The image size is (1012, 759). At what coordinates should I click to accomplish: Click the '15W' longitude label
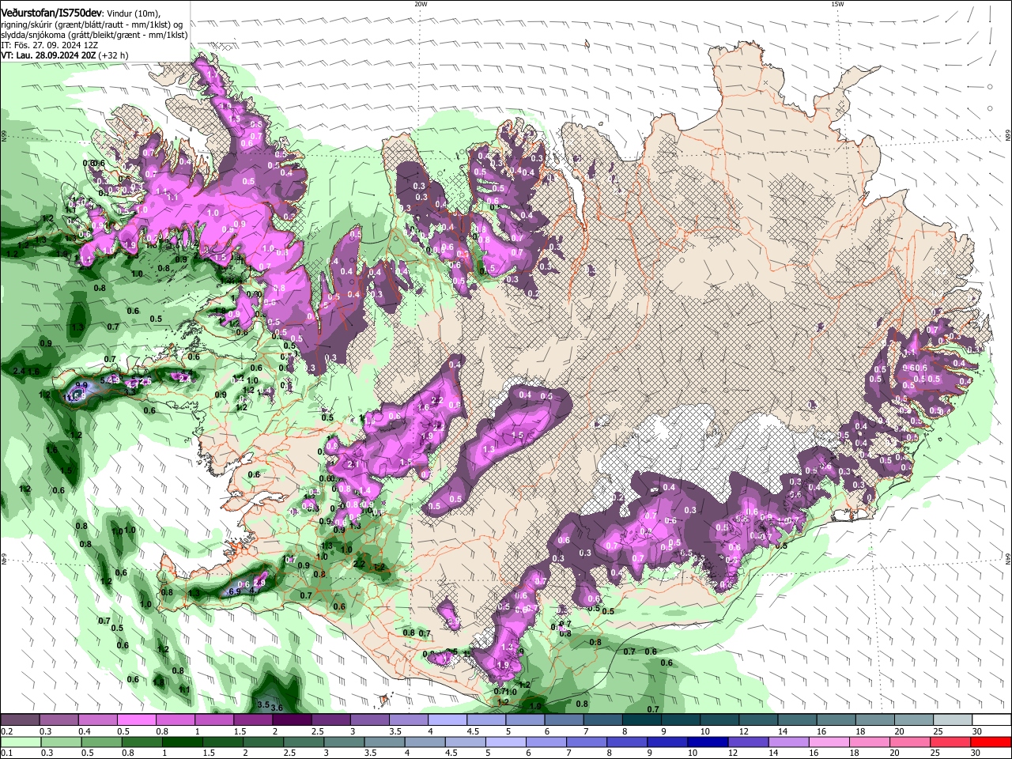pos(836,4)
